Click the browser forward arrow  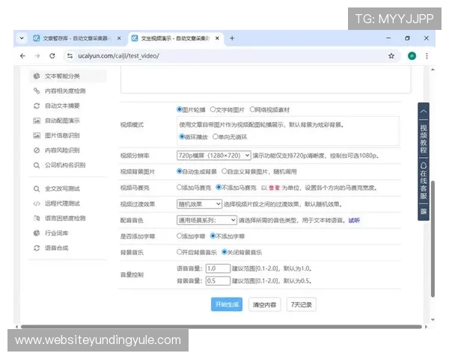[x=37, y=56]
